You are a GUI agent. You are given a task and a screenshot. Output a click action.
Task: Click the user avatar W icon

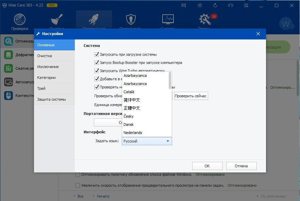(x=286, y=24)
